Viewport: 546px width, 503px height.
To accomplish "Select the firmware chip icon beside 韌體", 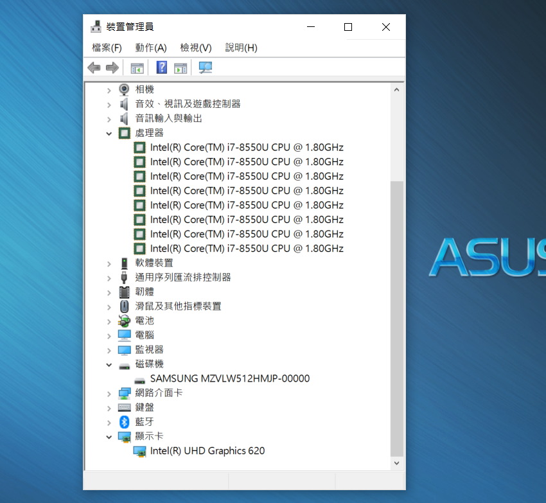I will coord(125,292).
